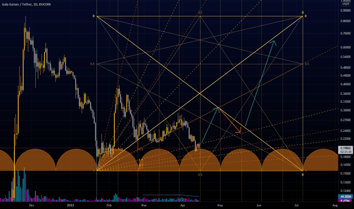Select the Jun label on time axis

tap(259, 205)
